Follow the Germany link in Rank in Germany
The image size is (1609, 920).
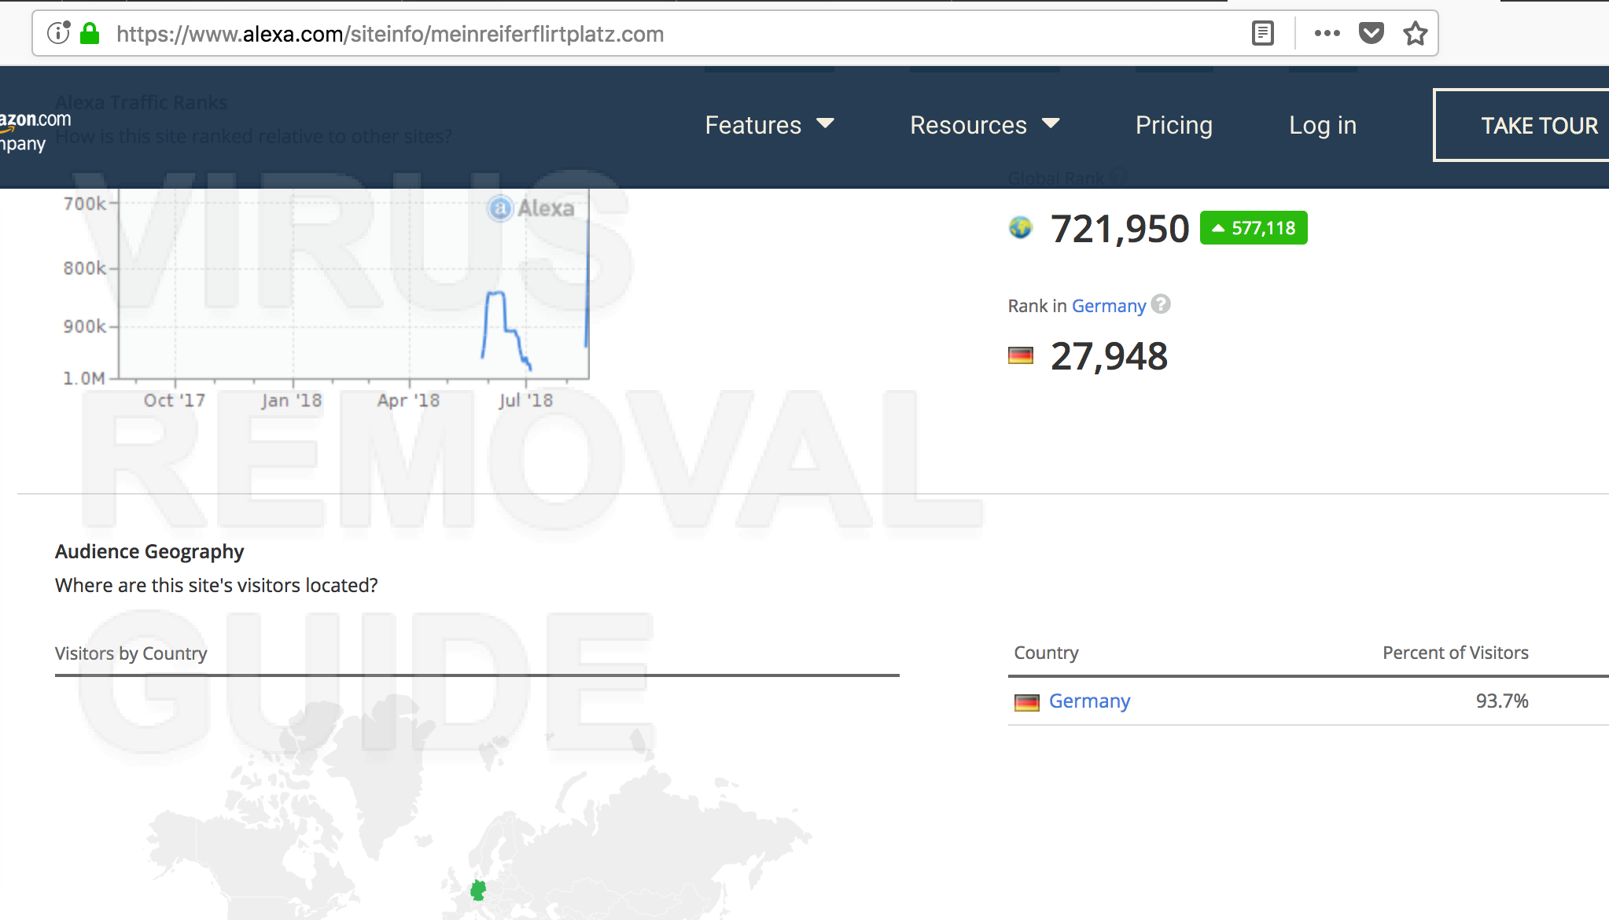1109,306
